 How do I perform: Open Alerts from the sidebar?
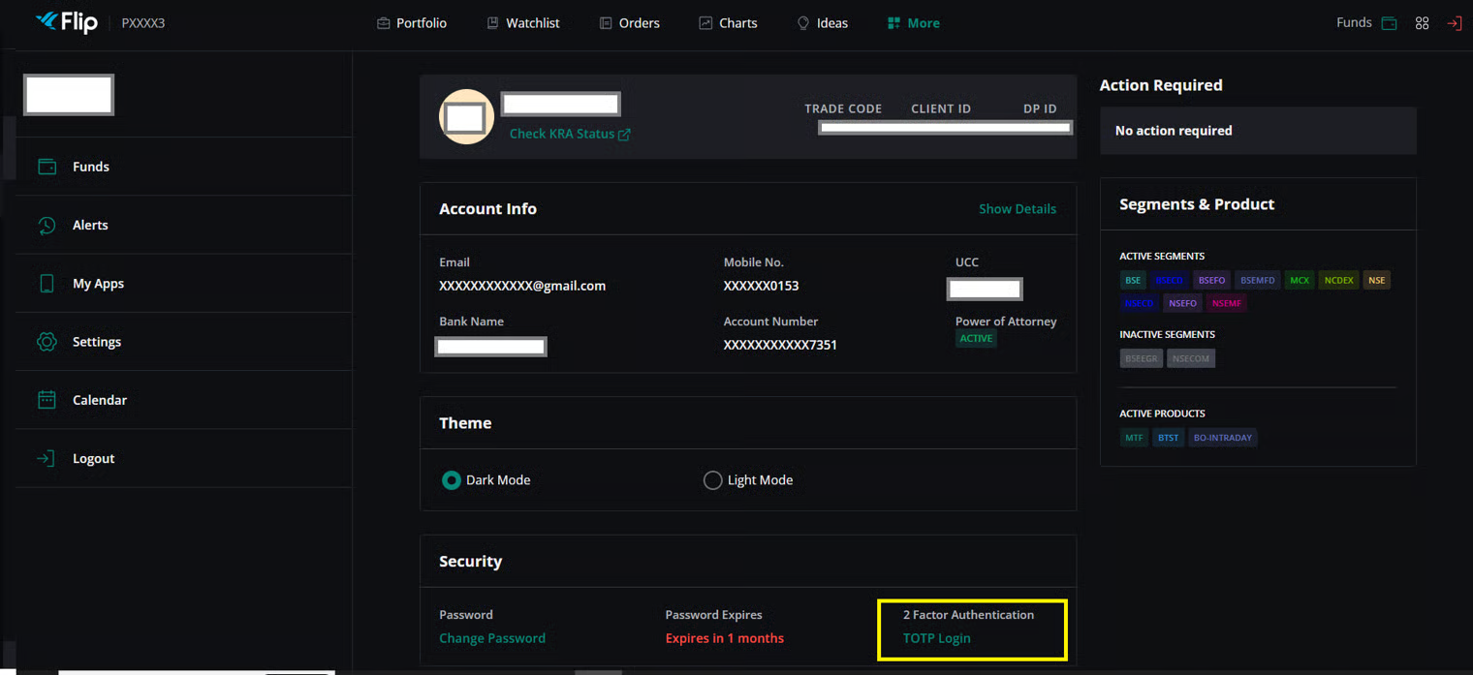click(x=89, y=225)
